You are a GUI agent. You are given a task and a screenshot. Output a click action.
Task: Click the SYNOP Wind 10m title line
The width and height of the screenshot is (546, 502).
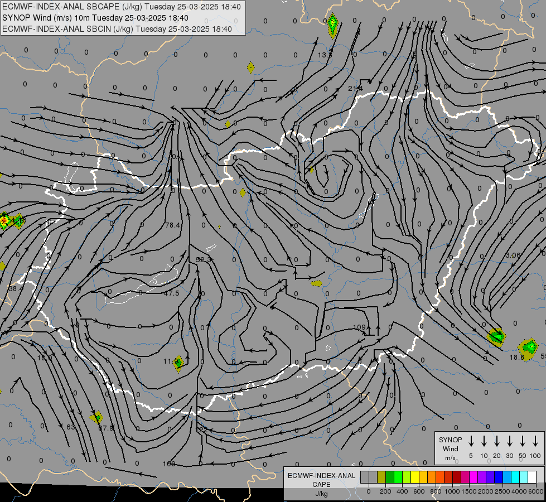coord(95,18)
